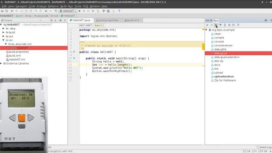Click the Debug icon next to Run

click(x=84, y=11)
